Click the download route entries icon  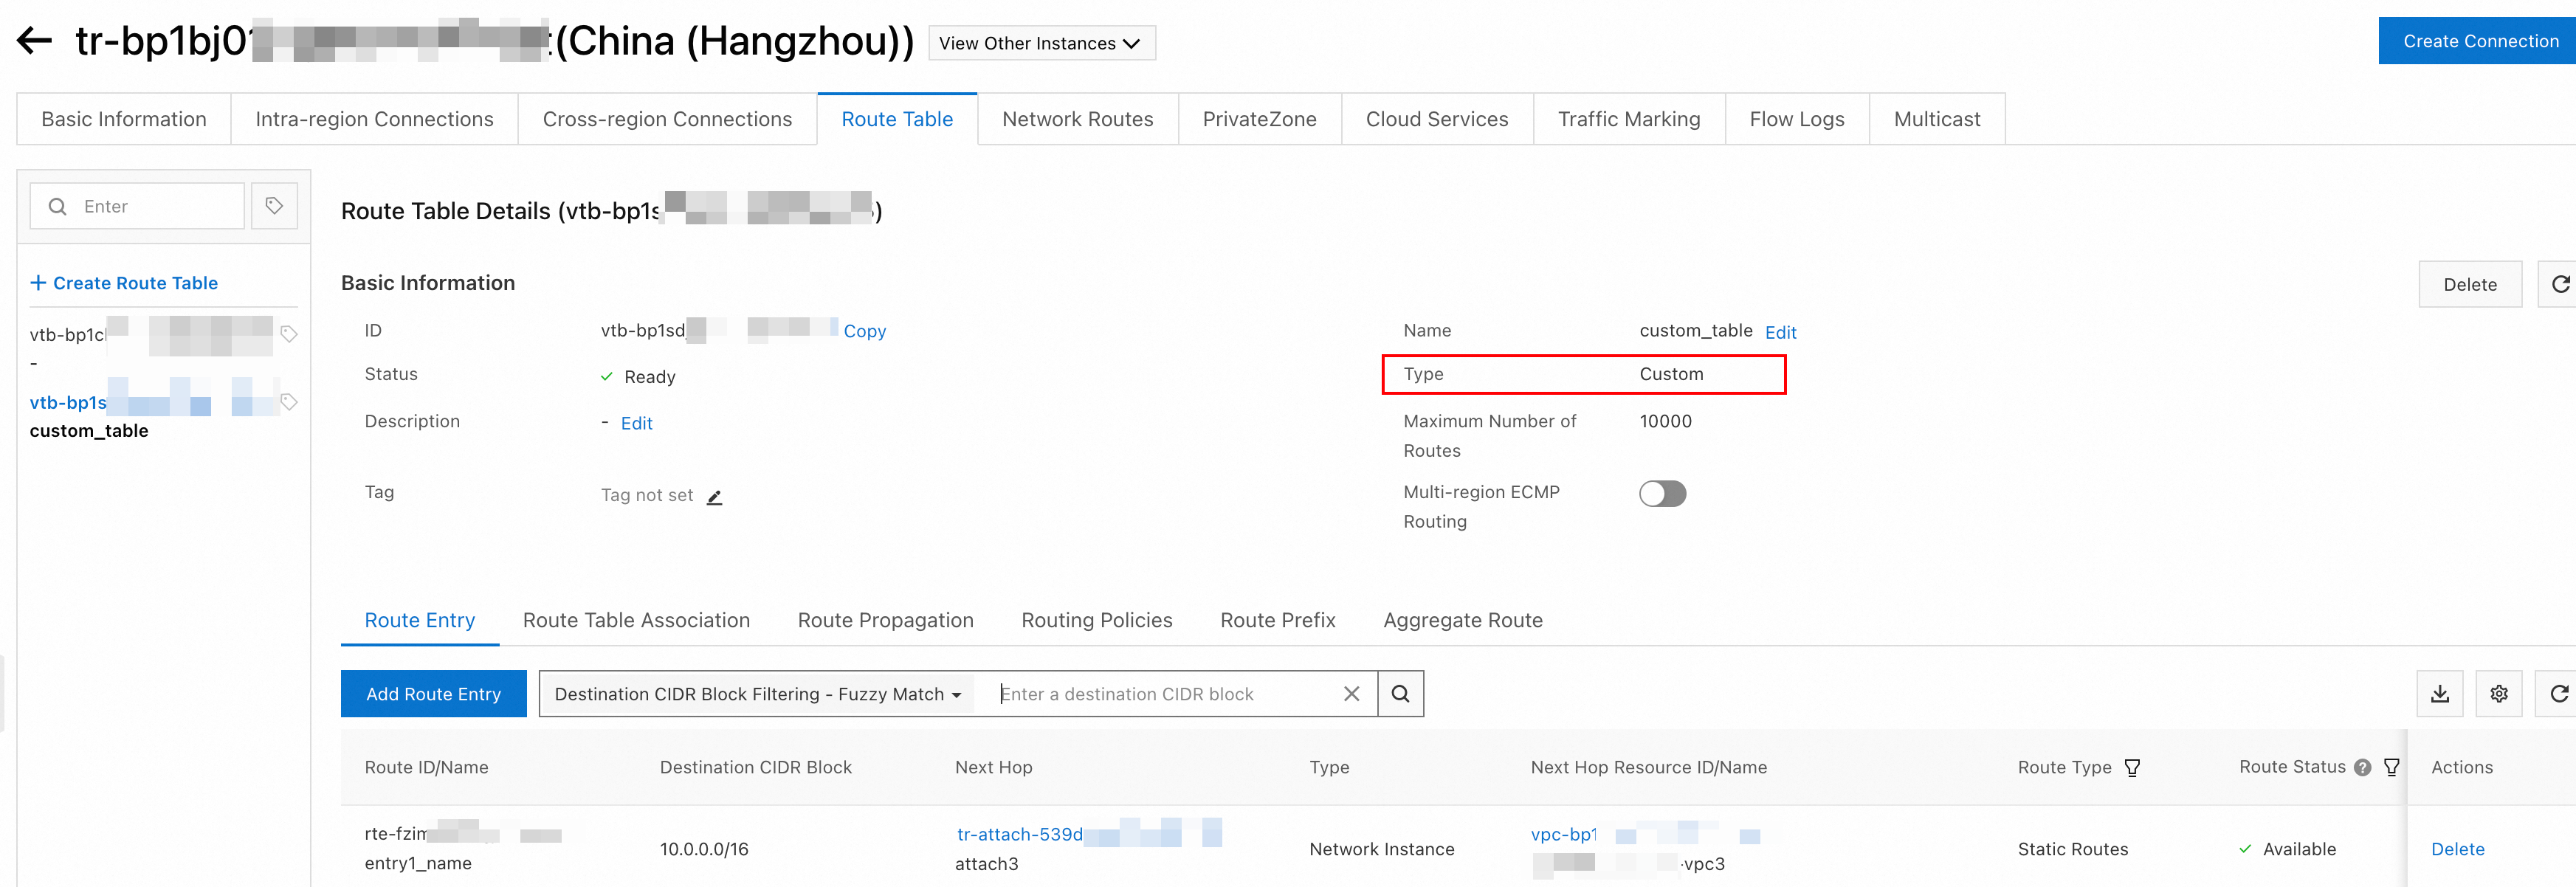point(2439,694)
